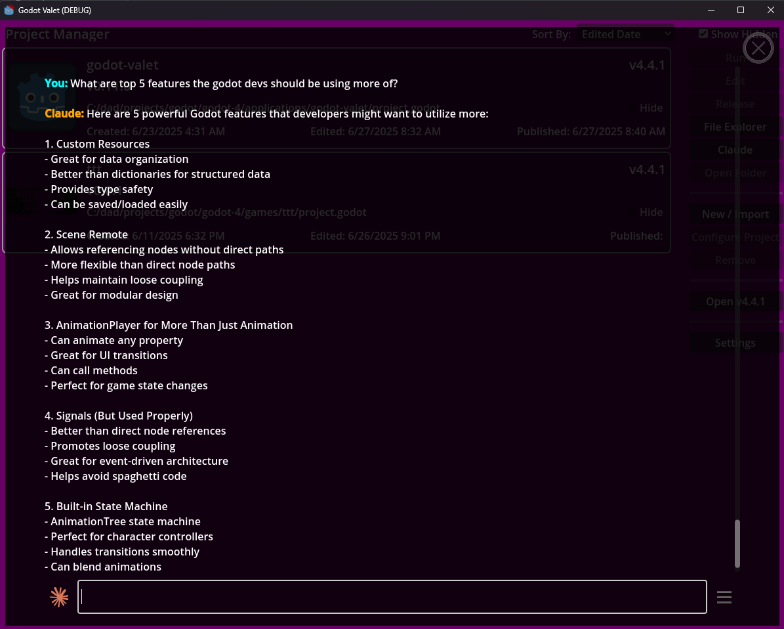The image size is (784, 629).
Task: Focus the chat message input field
Action: [392, 596]
